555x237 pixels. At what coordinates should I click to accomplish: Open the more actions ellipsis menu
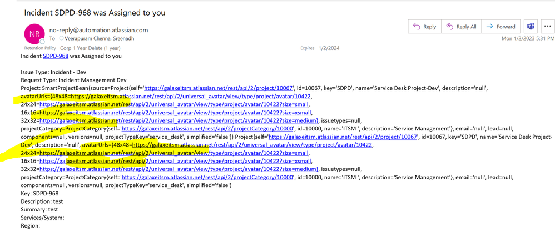[x=547, y=27]
